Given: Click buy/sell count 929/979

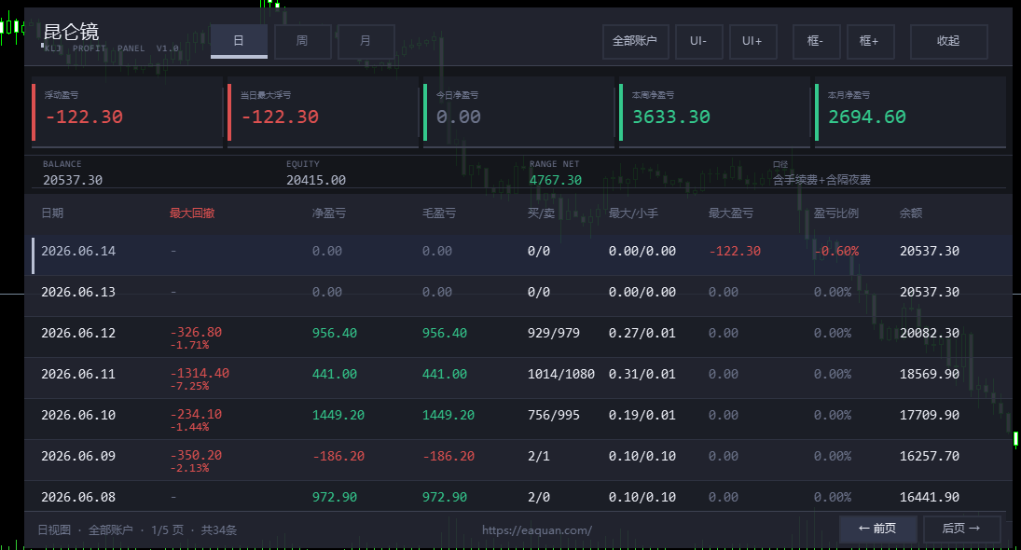Looking at the screenshot, I should (554, 333).
